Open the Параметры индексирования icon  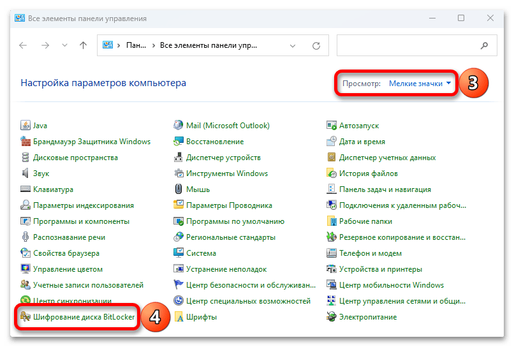click(26, 205)
